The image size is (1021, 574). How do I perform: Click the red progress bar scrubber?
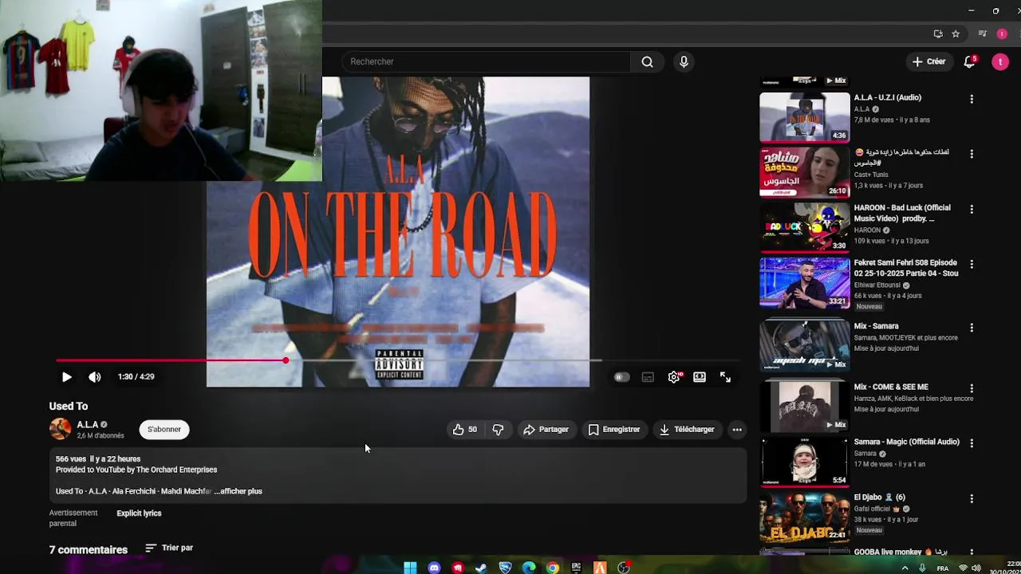tap(286, 360)
